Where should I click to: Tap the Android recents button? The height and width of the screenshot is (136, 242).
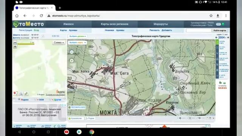48,132
